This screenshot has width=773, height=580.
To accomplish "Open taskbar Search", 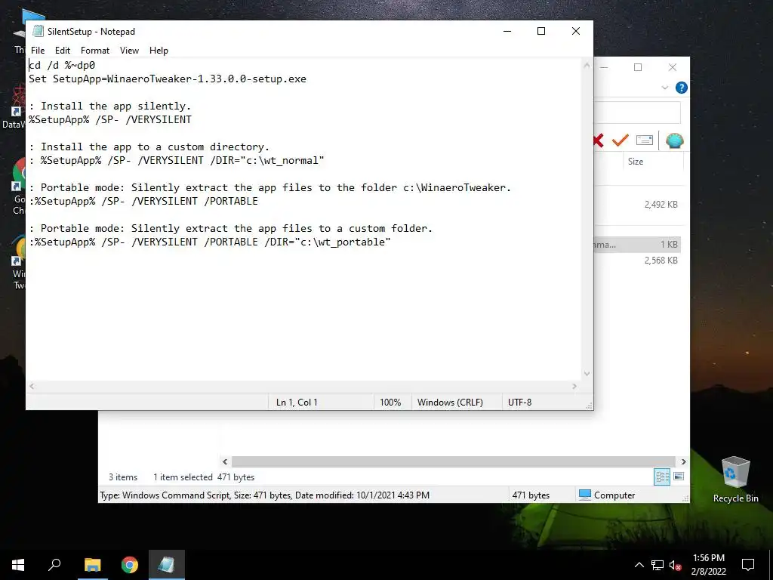I will pyautogui.click(x=54, y=565).
